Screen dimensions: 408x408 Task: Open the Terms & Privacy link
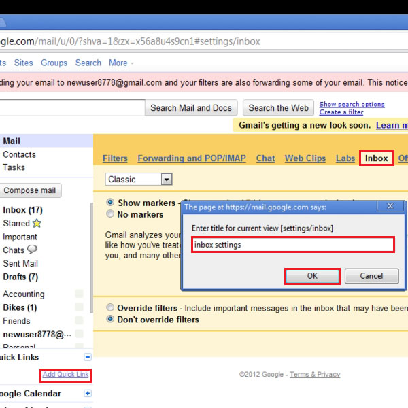[315, 375]
